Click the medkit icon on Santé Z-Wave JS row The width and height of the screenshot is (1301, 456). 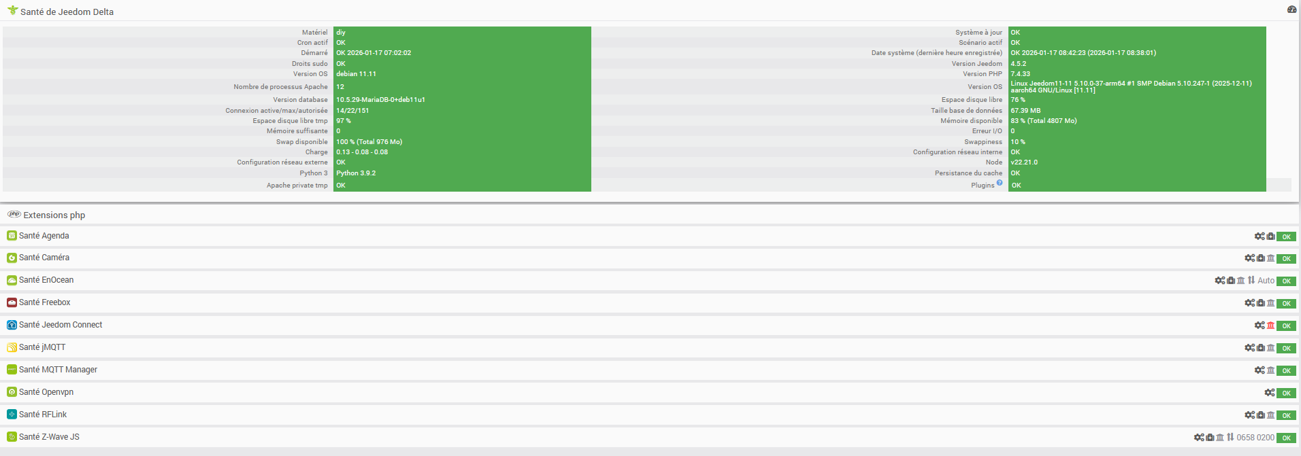click(1210, 438)
